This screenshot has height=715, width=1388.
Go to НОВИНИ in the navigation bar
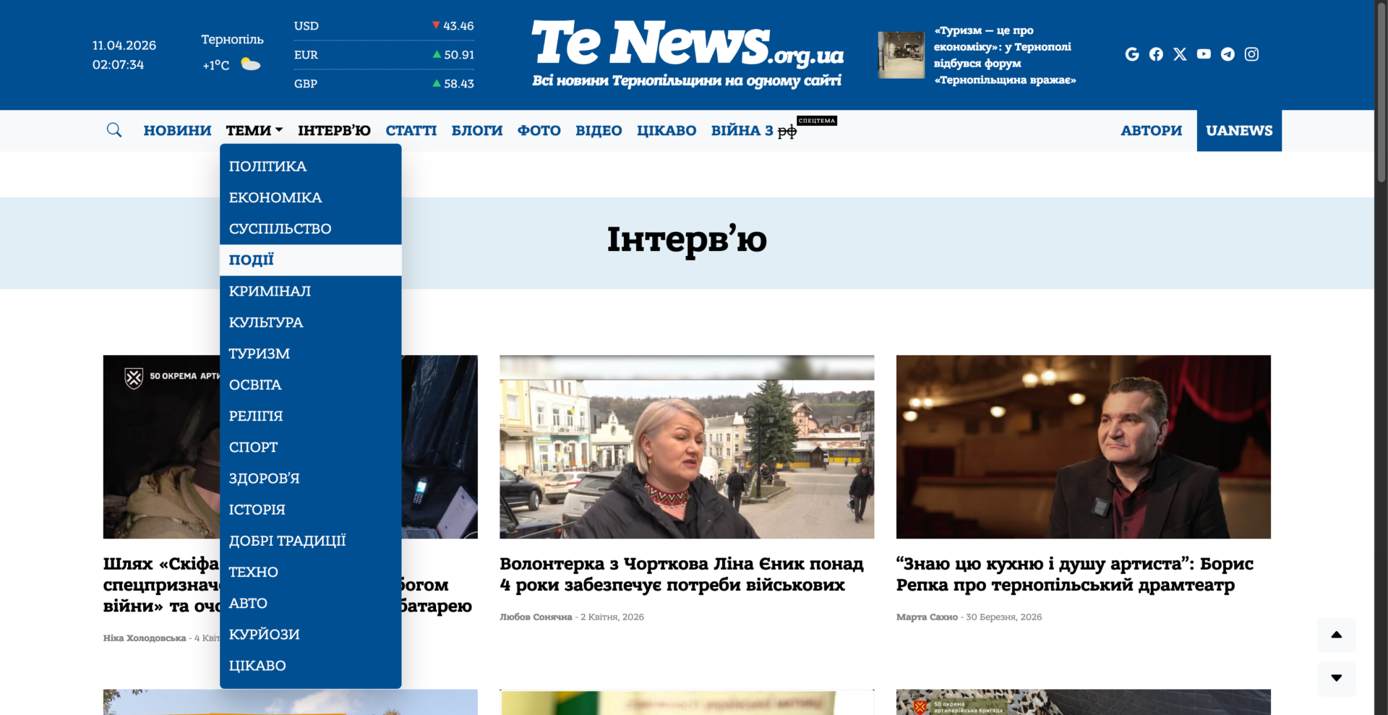177,131
